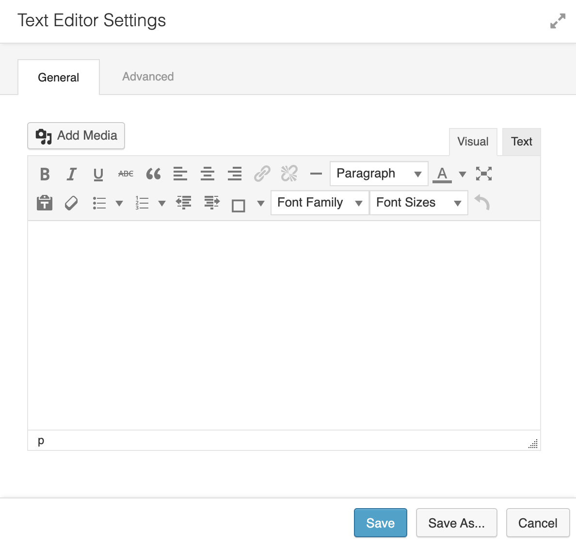Open the table options dropdown arrow
This screenshot has height=544, width=576.
[x=260, y=203]
